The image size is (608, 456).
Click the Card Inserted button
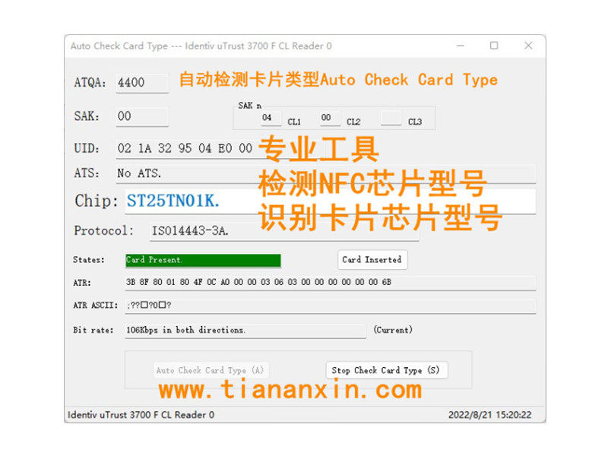coord(372,260)
